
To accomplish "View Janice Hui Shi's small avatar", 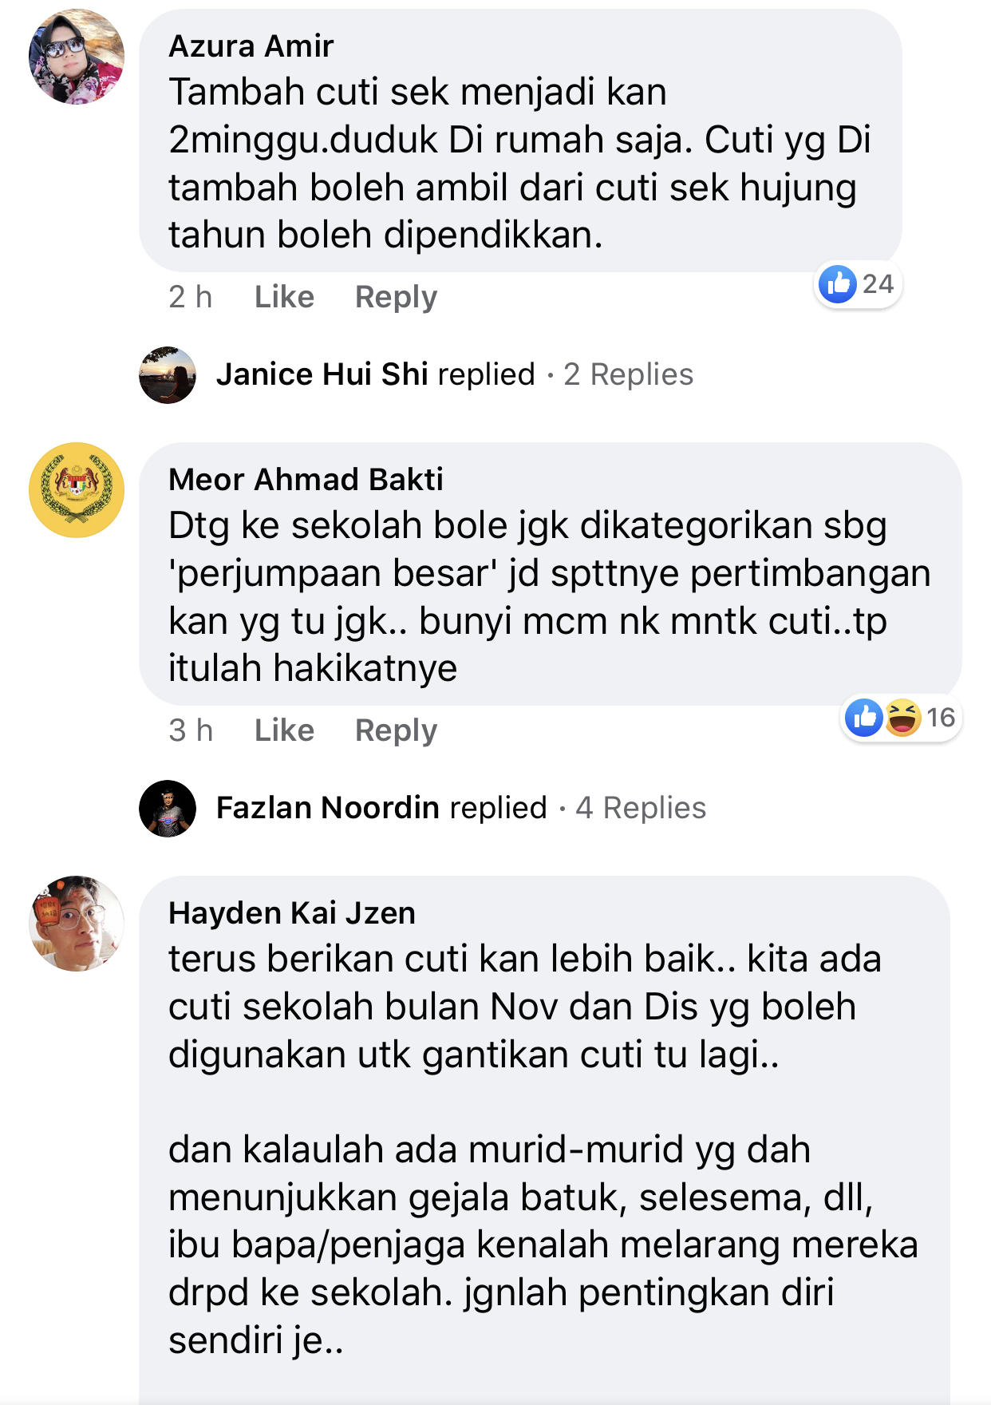I will point(168,375).
